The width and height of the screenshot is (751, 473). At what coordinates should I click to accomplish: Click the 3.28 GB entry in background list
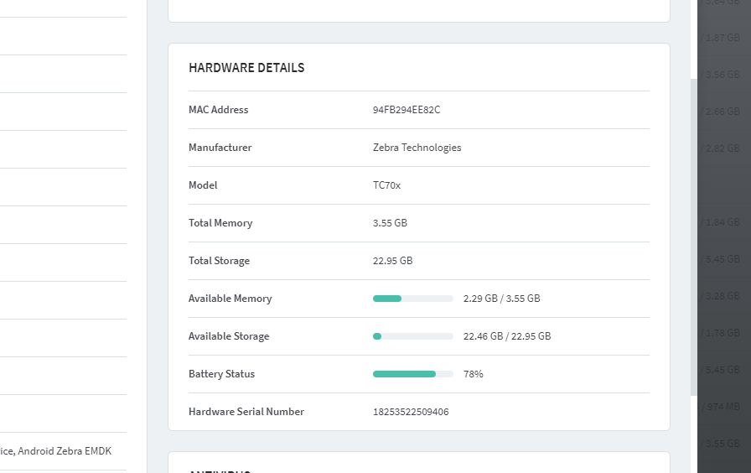(723, 296)
